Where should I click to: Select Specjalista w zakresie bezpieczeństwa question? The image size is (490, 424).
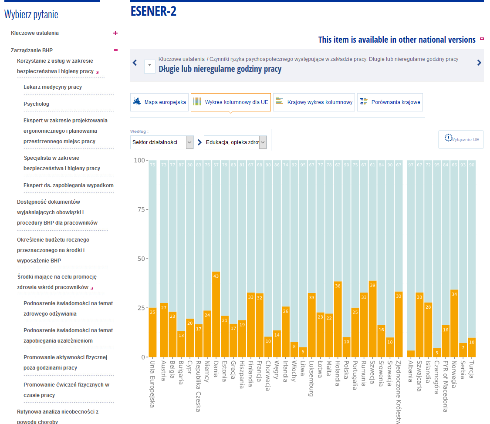coord(62,163)
